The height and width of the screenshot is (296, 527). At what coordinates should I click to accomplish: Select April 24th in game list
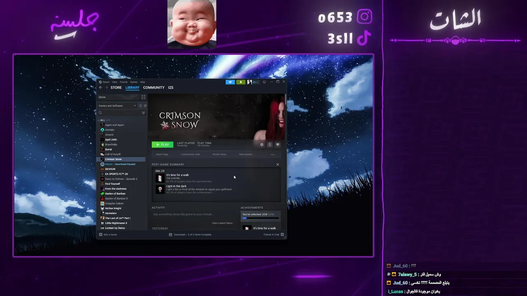[x=121, y=140]
